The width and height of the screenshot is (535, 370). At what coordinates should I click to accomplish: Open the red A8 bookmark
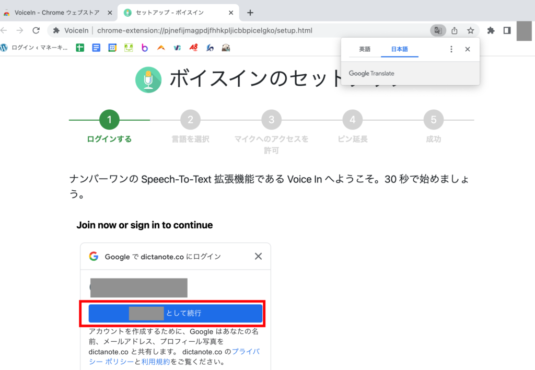(193, 48)
